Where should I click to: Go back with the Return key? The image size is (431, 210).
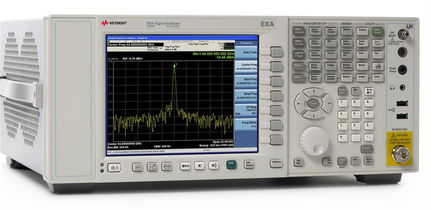(x=276, y=163)
